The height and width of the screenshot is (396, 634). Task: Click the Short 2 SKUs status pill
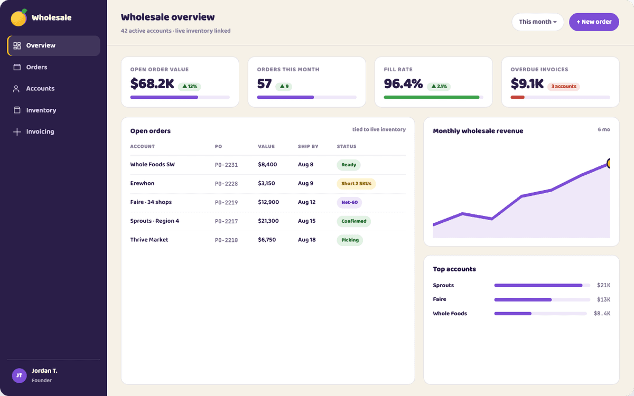coord(356,184)
